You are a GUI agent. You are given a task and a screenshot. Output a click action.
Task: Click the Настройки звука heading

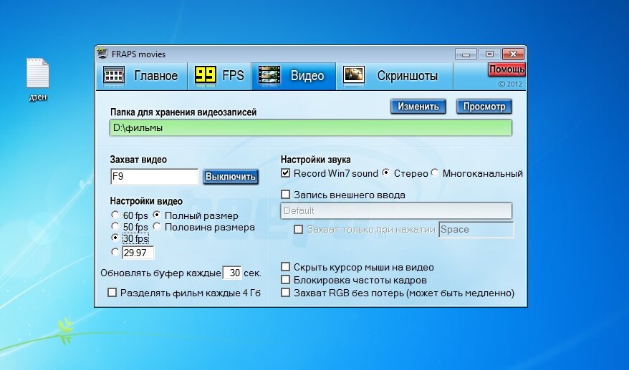pyautogui.click(x=316, y=160)
